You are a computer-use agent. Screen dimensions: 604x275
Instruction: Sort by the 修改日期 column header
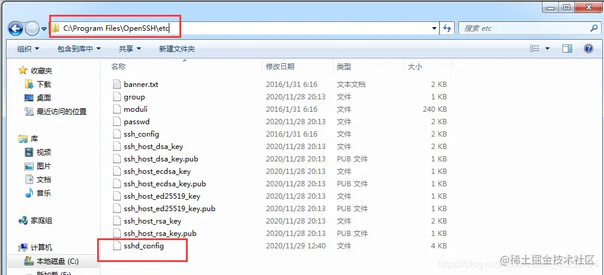click(x=280, y=67)
